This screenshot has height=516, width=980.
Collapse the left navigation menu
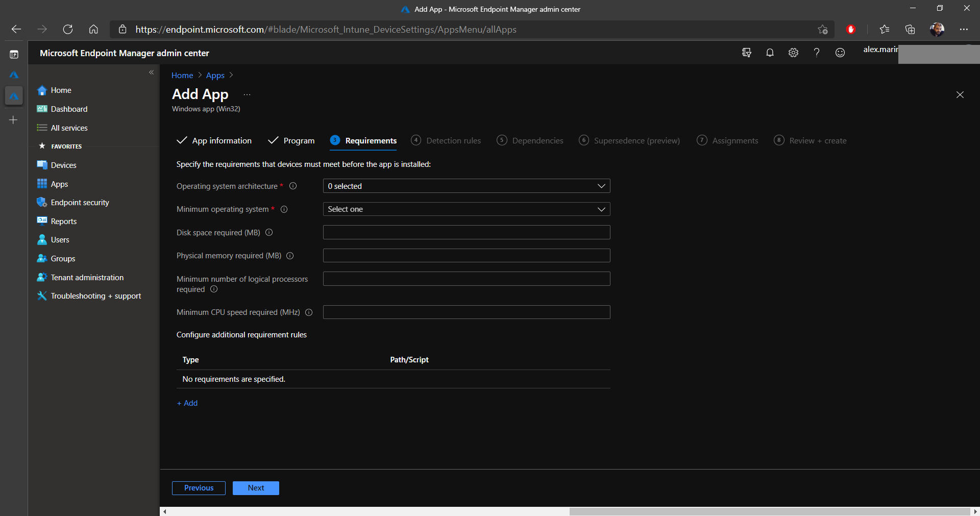point(151,72)
